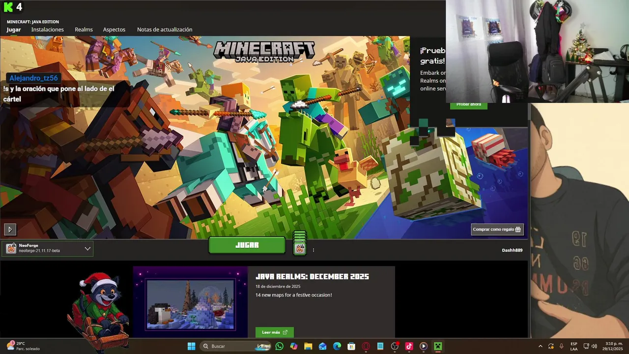Image resolution: width=629 pixels, height=354 pixels.
Task: Switch to the Instalaciones tab
Action: 48,29
